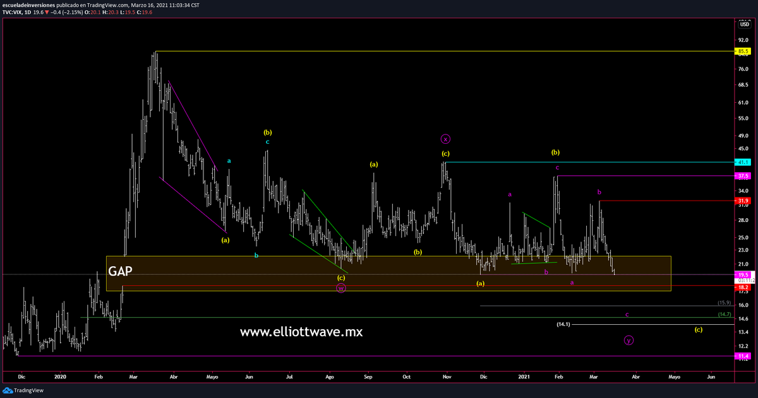Select the magenta 11.4 price label
The height and width of the screenshot is (398, 758).
point(743,356)
